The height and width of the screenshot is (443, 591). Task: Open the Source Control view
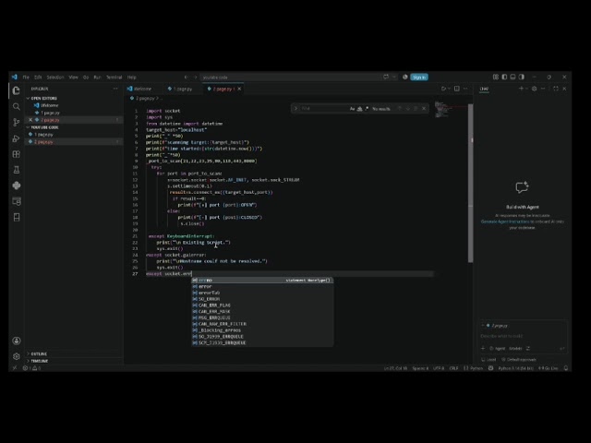17,123
